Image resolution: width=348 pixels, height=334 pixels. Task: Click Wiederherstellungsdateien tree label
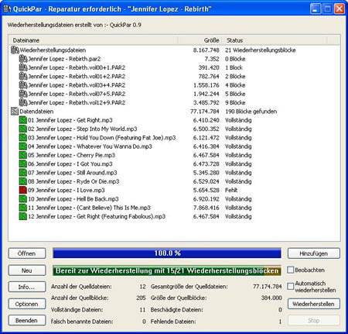pos(53,50)
